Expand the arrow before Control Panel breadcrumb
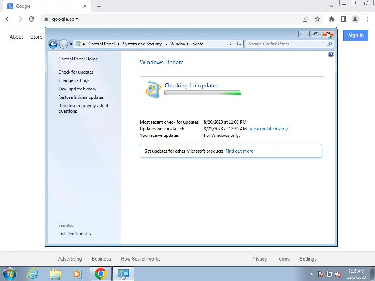The height and width of the screenshot is (281, 375). pyautogui.click(x=84, y=44)
